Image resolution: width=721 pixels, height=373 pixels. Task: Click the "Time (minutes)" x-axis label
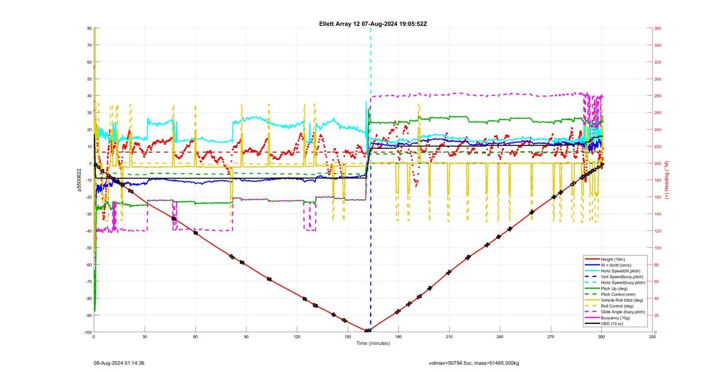(x=373, y=343)
